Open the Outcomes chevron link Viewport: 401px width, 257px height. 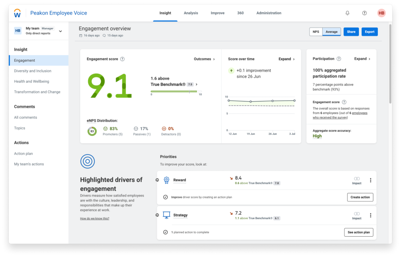pyautogui.click(x=204, y=59)
